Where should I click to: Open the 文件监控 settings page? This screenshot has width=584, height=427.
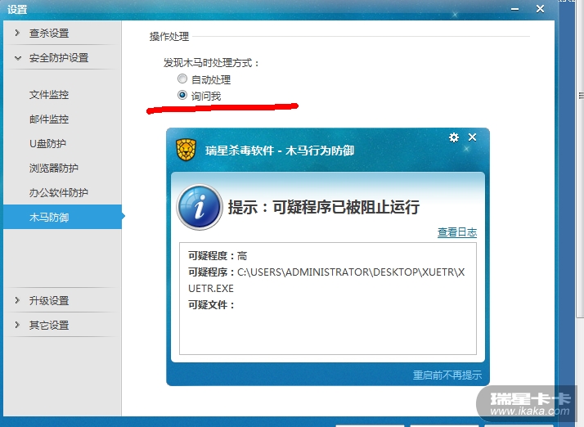click(x=49, y=95)
